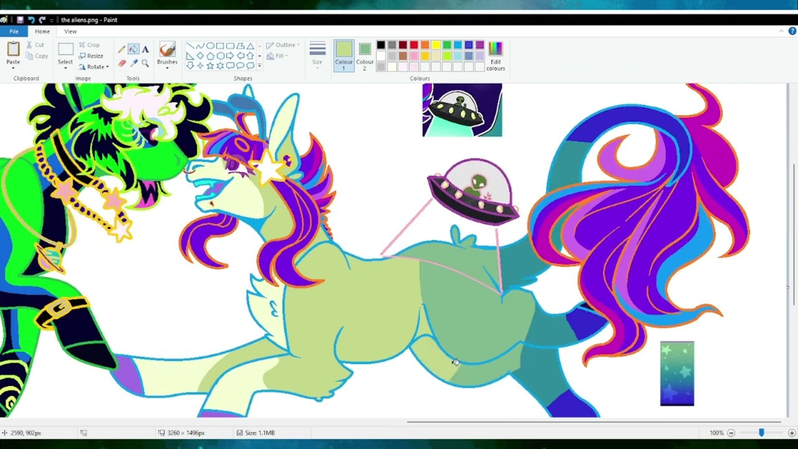Pick the orange colour swatch

[x=425, y=45]
